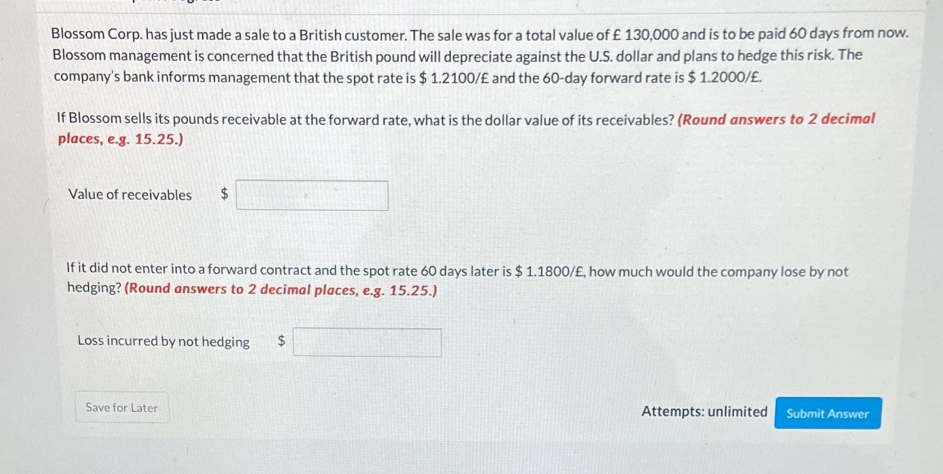Select the first answer box to enter receivables value
This screenshot has height=474, width=943.
tap(312, 195)
